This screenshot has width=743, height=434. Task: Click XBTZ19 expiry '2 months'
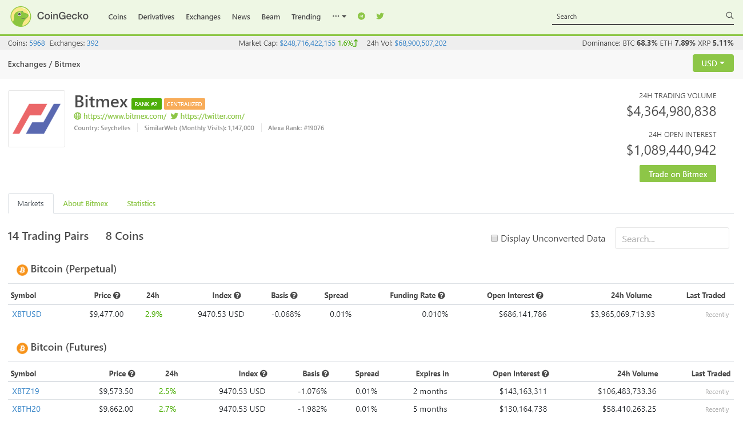[x=430, y=391]
